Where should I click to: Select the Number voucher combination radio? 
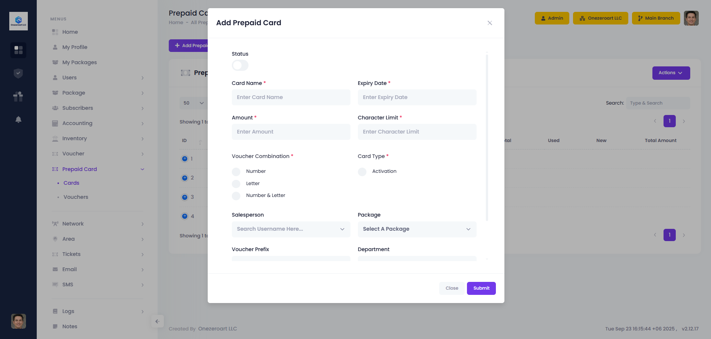(236, 172)
